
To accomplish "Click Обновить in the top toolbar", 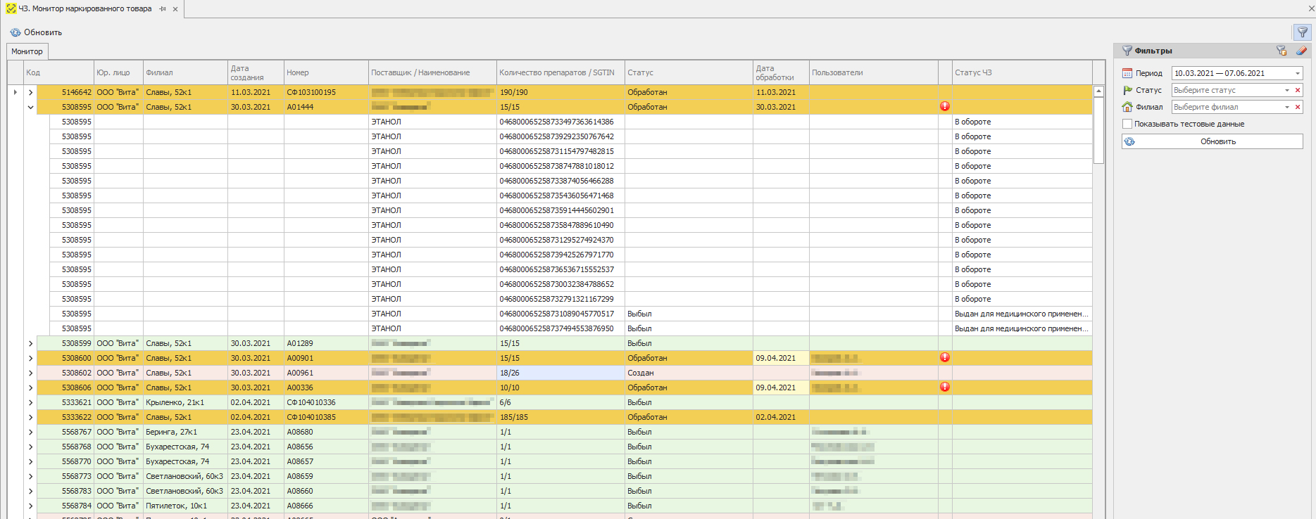I will click(x=36, y=32).
